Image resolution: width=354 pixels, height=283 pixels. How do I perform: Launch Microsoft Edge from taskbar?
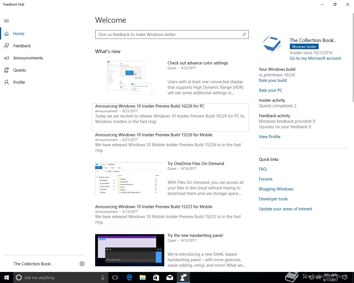129,277
